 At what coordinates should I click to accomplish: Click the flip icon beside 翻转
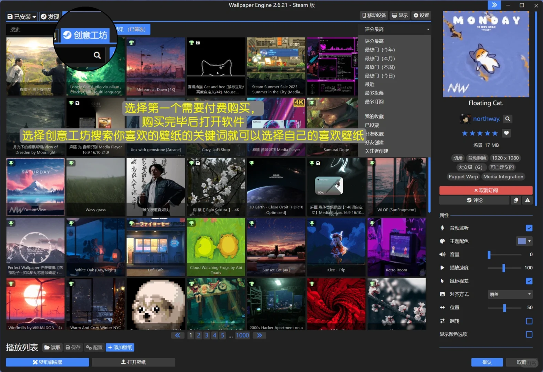442,321
